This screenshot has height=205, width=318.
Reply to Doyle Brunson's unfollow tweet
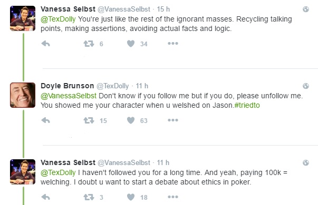tap(46, 120)
